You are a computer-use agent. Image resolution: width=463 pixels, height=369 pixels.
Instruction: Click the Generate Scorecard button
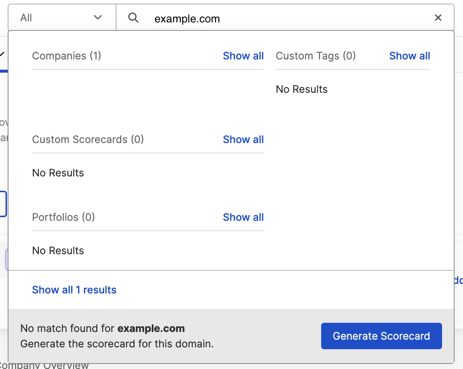(x=381, y=336)
